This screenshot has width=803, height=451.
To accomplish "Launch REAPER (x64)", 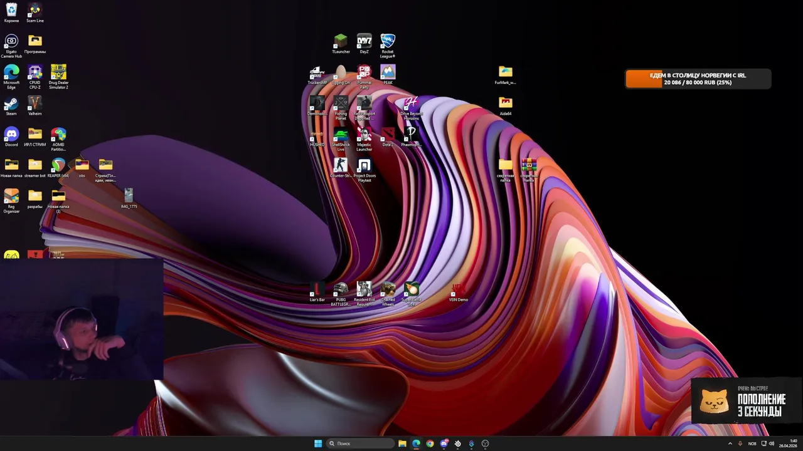I will point(58,168).
